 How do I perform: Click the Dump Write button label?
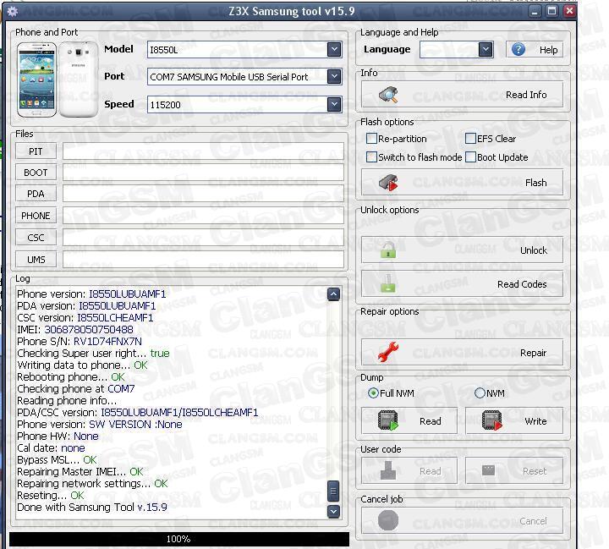[535, 421]
